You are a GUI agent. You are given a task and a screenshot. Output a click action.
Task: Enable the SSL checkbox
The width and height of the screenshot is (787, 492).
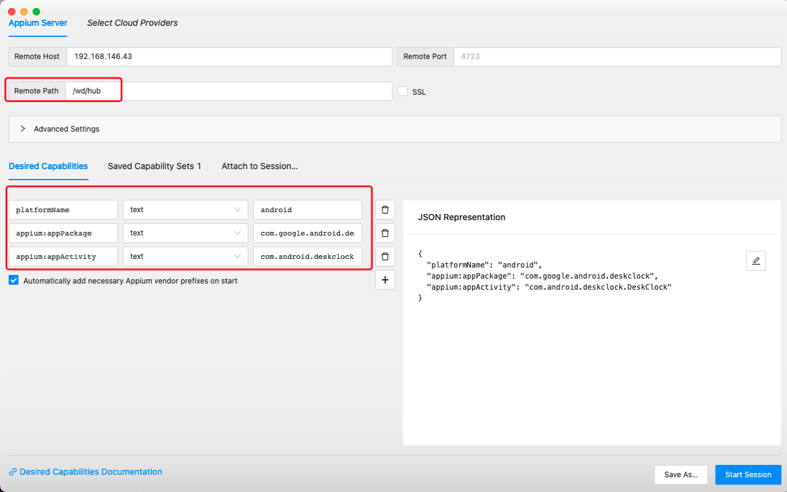pos(403,91)
